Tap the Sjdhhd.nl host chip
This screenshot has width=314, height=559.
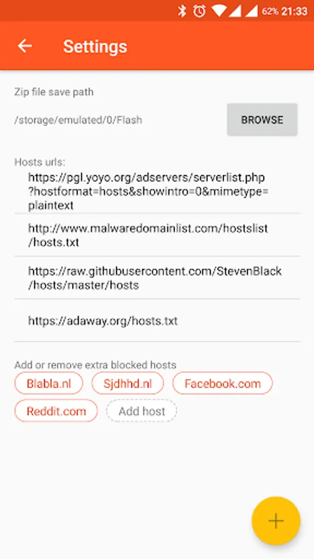pyautogui.click(x=127, y=383)
